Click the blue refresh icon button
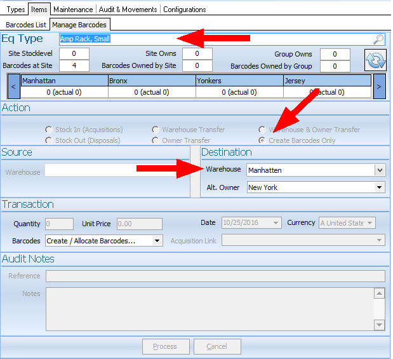Image resolution: width=393 pixels, height=359 pixels. (x=375, y=60)
